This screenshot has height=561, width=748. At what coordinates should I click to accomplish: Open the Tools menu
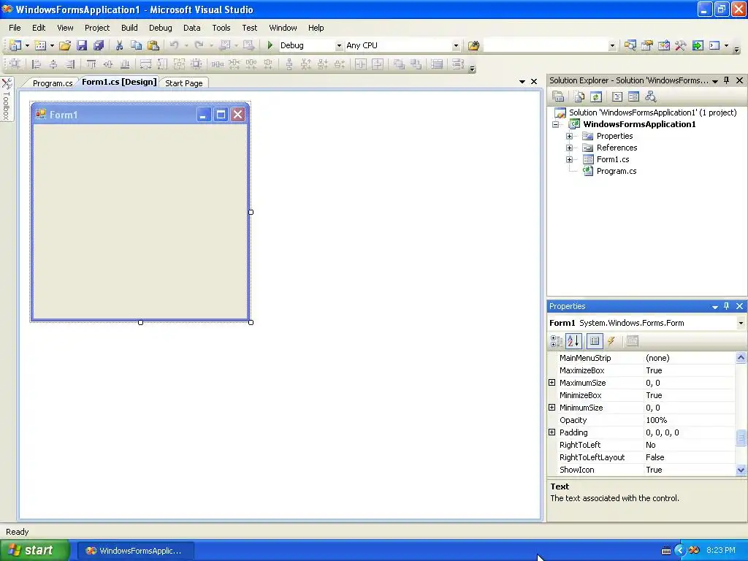(x=221, y=28)
